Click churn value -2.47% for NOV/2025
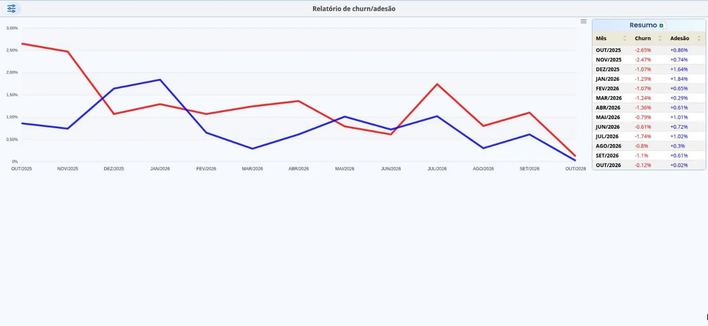708x326 pixels. (643, 60)
